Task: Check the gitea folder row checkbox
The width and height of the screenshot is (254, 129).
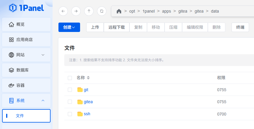Action: point(70,102)
